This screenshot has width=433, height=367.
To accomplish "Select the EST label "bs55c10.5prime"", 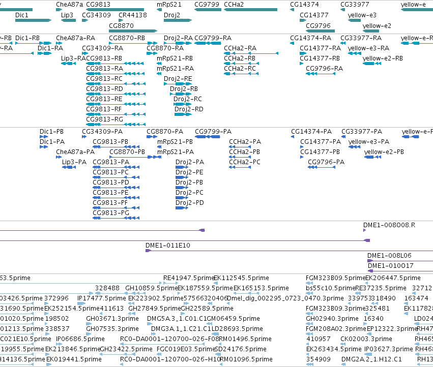I will 331,288.
